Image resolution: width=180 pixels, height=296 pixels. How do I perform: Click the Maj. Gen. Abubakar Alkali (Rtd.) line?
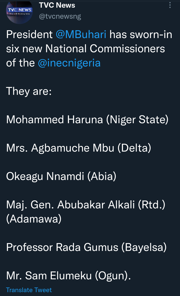click(x=89, y=205)
